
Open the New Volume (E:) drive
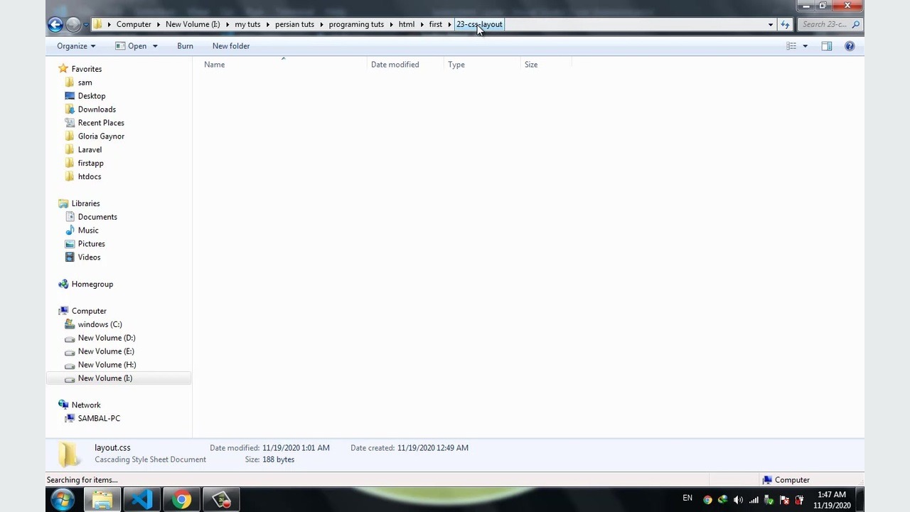pos(106,352)
